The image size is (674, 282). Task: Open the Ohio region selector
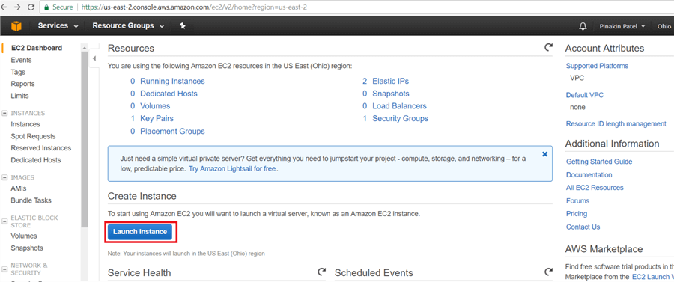665,26
